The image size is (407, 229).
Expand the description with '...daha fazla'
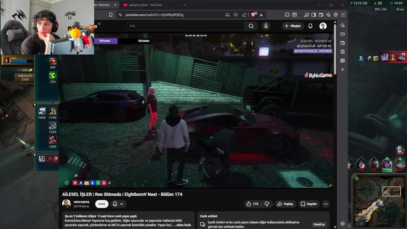pos(183,225)
